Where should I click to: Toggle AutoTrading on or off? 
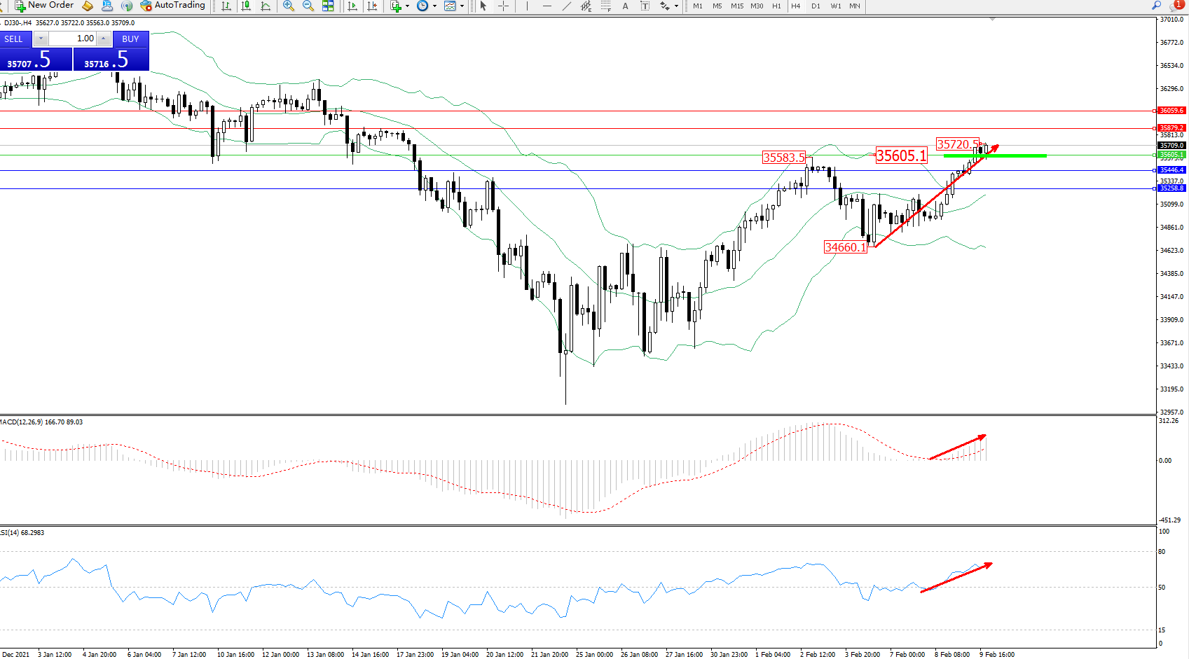pyautogui.click(x=172, y=6)
